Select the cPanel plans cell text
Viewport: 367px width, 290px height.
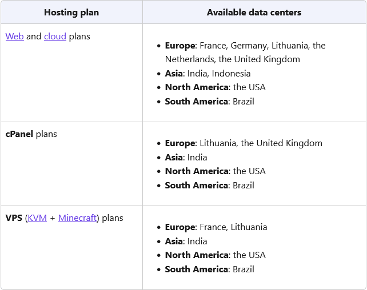click(31, 135)
